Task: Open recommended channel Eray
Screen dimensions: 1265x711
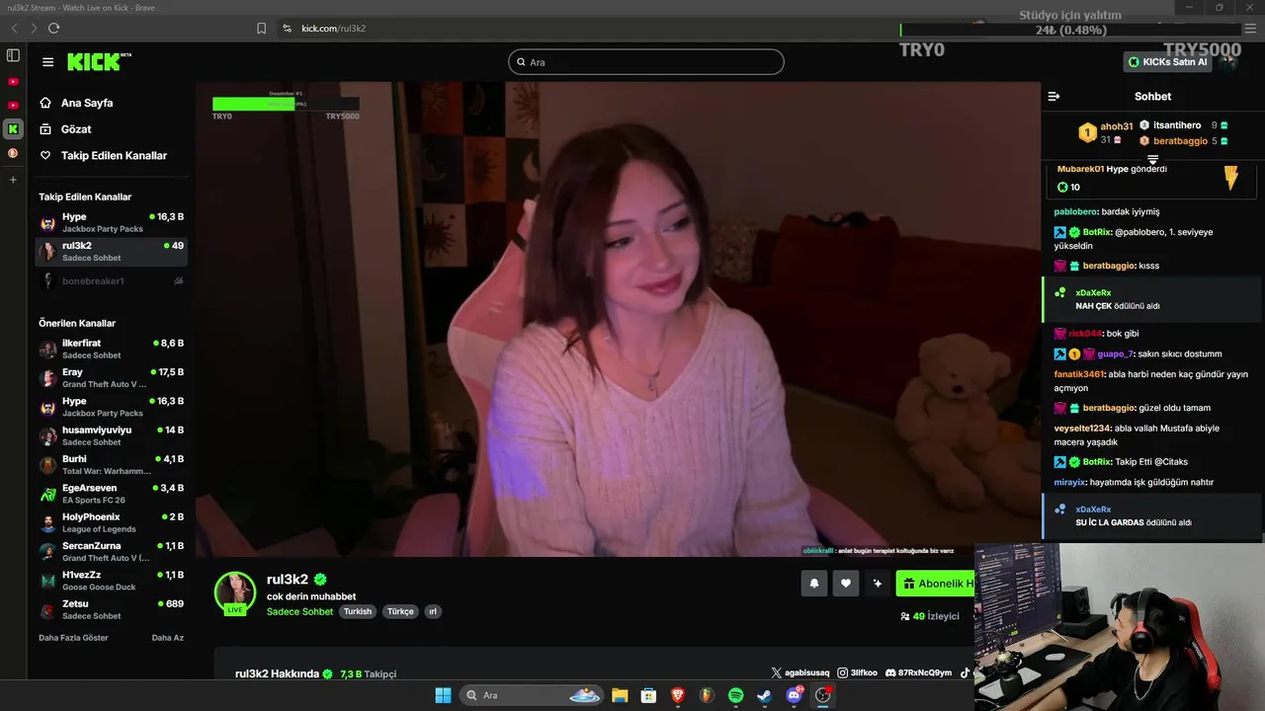Action: [x=111, y=377]
